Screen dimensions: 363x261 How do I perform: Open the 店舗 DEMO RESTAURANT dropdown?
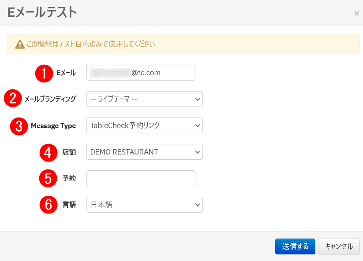(144, 152)
